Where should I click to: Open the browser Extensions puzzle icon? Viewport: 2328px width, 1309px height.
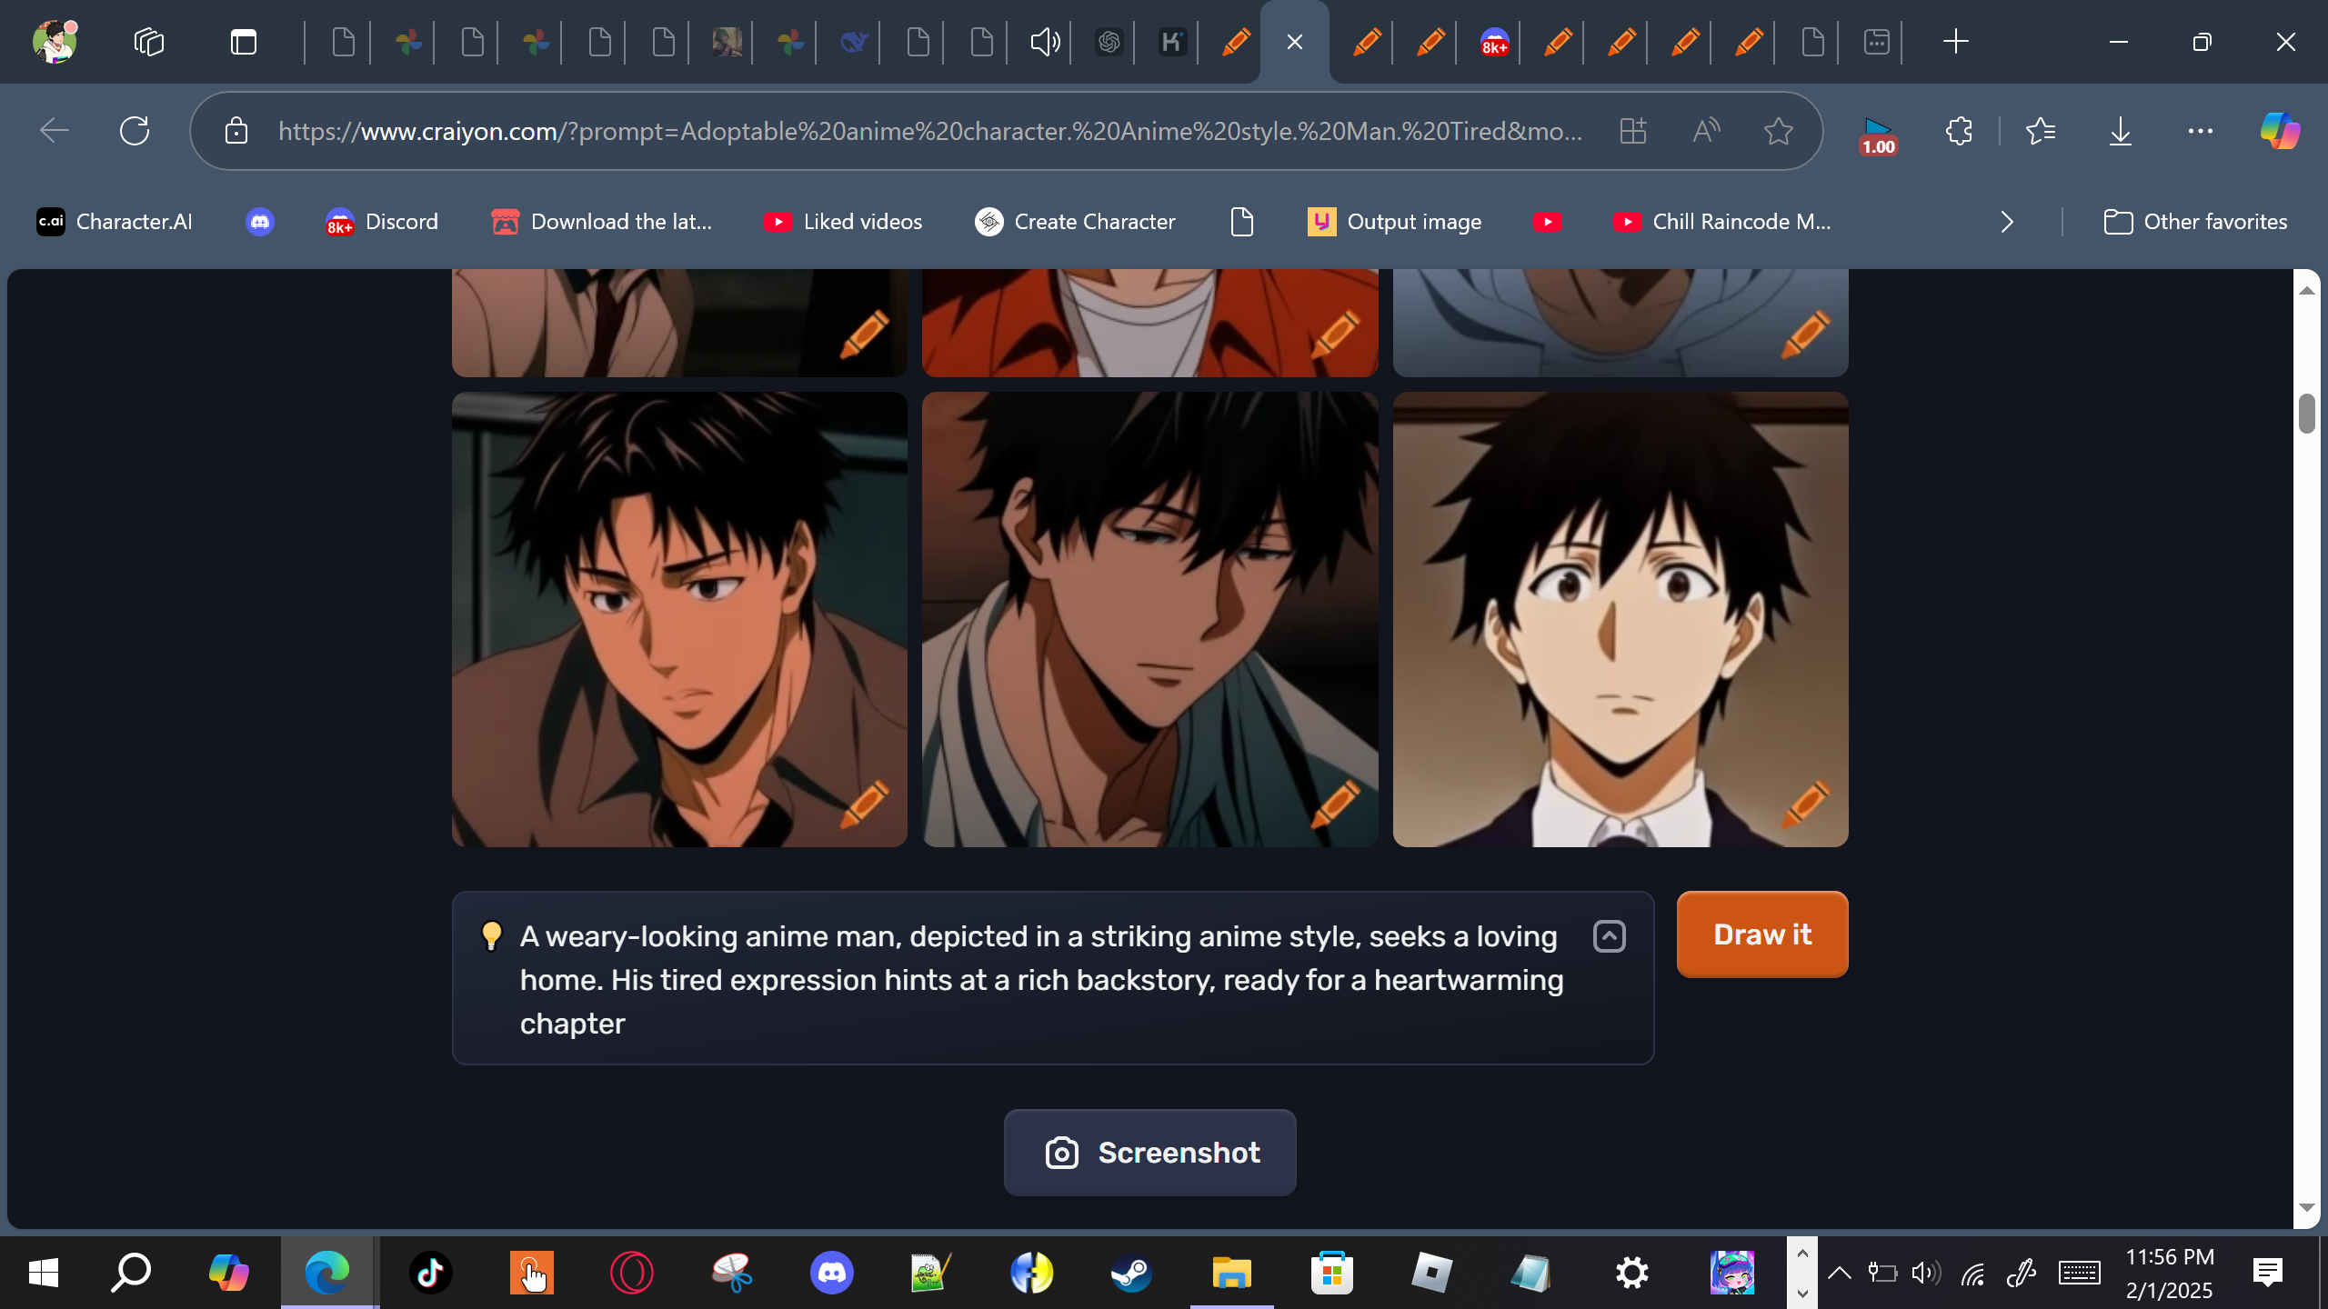click(x=1959, y=131)
